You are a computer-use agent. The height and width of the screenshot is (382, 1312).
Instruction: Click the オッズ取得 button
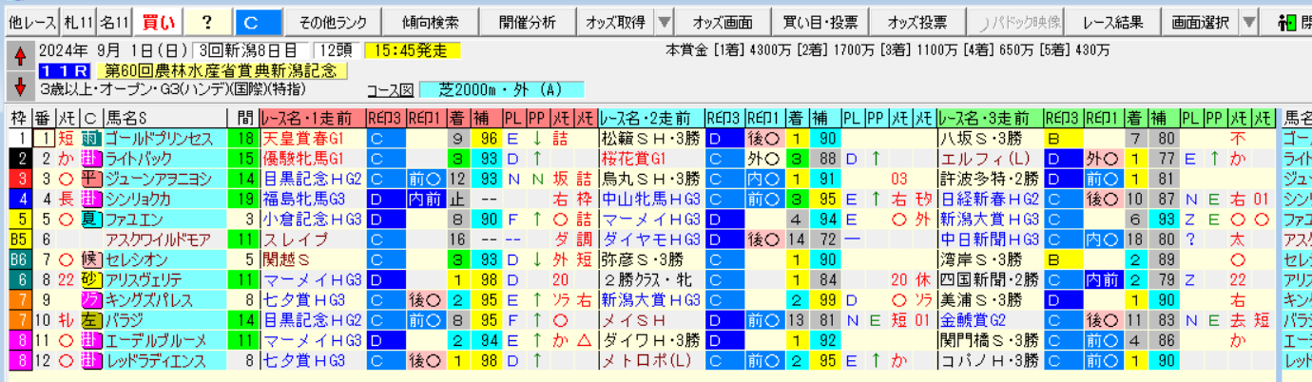(614, 23)
